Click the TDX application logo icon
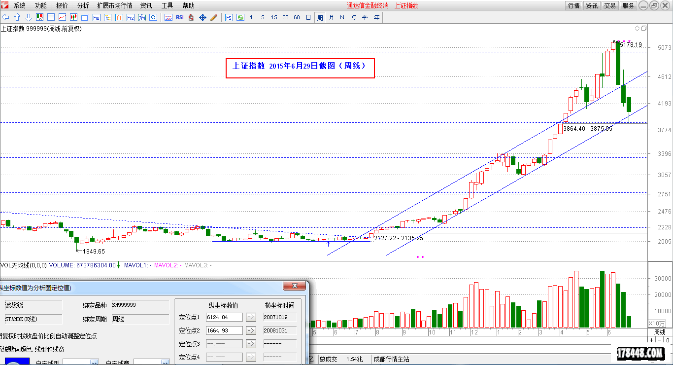This screenshot has width=673, height=365. click(4, 5)
